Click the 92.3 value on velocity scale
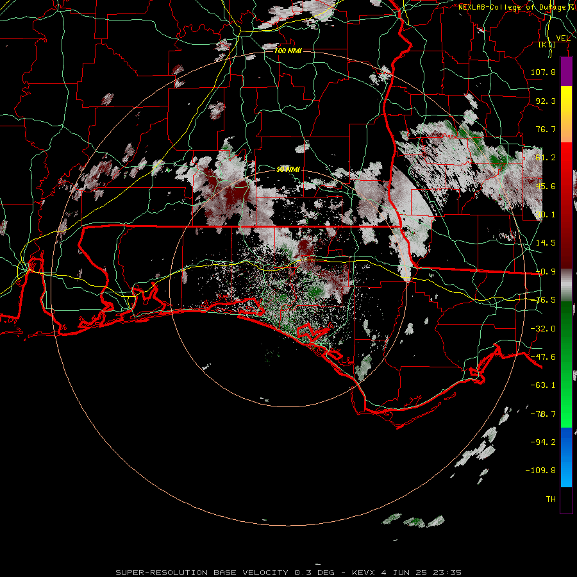 click(546, 101)
